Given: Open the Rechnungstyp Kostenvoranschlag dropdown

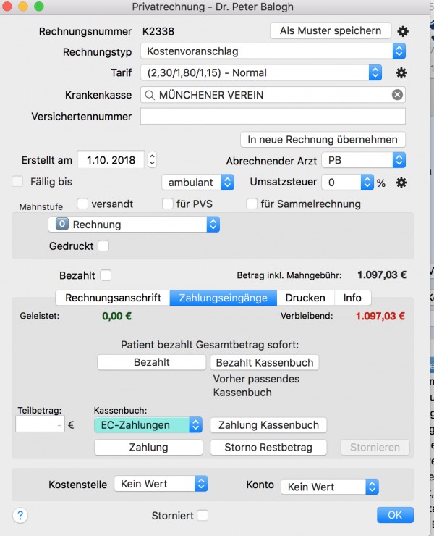Looking at the screenshot, I should point(273,51).
